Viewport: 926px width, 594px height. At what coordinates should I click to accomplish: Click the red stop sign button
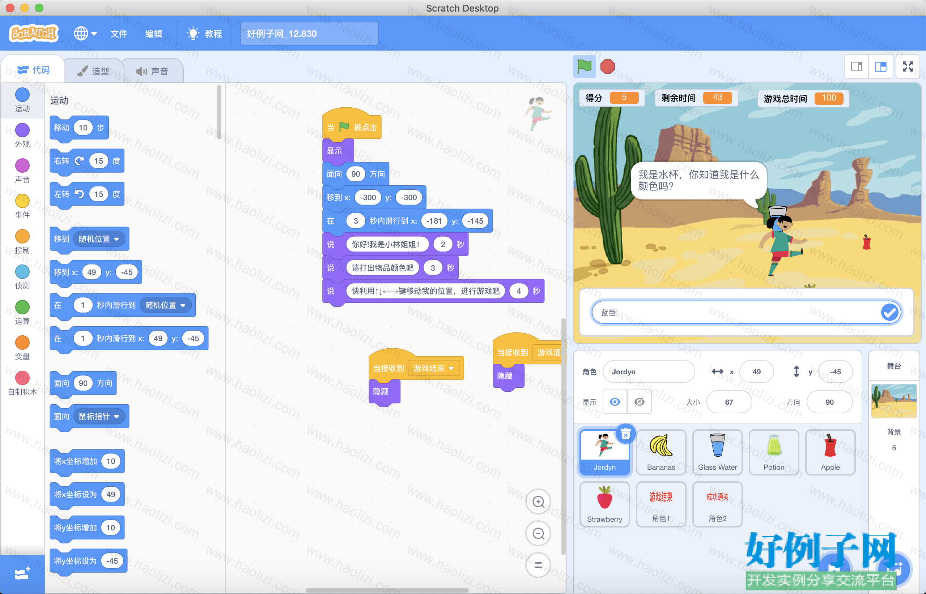608,67
